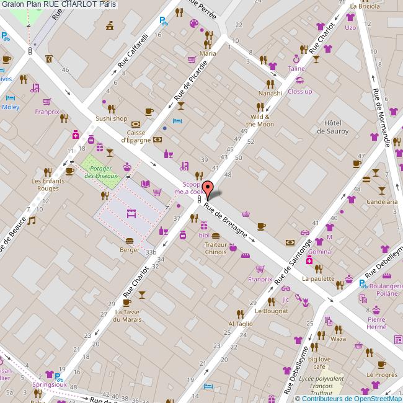Select the Berger burger icon
The image size is (403, 403).
[130, 241]
